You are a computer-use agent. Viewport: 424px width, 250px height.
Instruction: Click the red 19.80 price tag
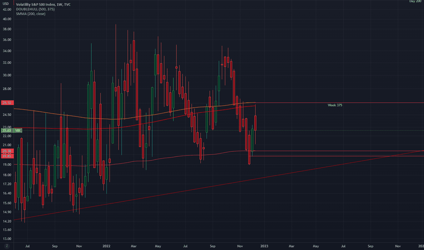pos(7,156)
